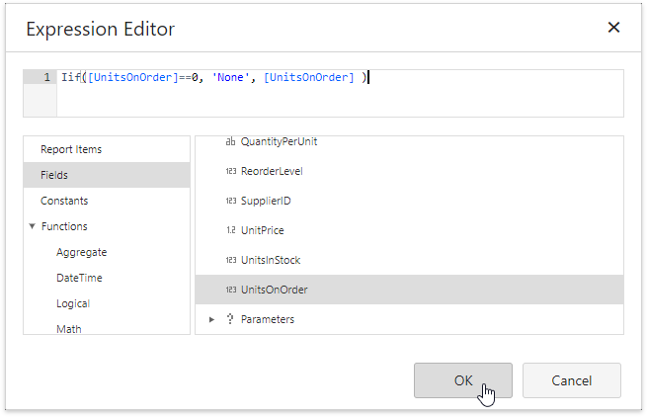The width and height of the screenshot is (647, 417).
Task: Choose the Aggregate functions group
Action: coord(81,252)
